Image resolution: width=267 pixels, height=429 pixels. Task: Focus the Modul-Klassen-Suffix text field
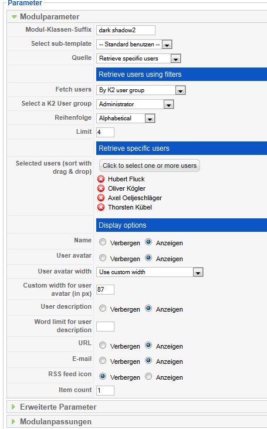(126, 30)
